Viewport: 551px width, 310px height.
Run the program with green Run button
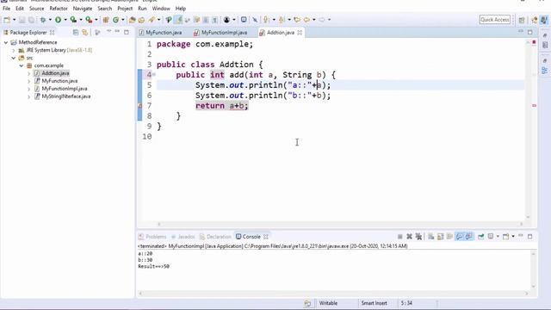pyautogui.click(x=58, y=20)
